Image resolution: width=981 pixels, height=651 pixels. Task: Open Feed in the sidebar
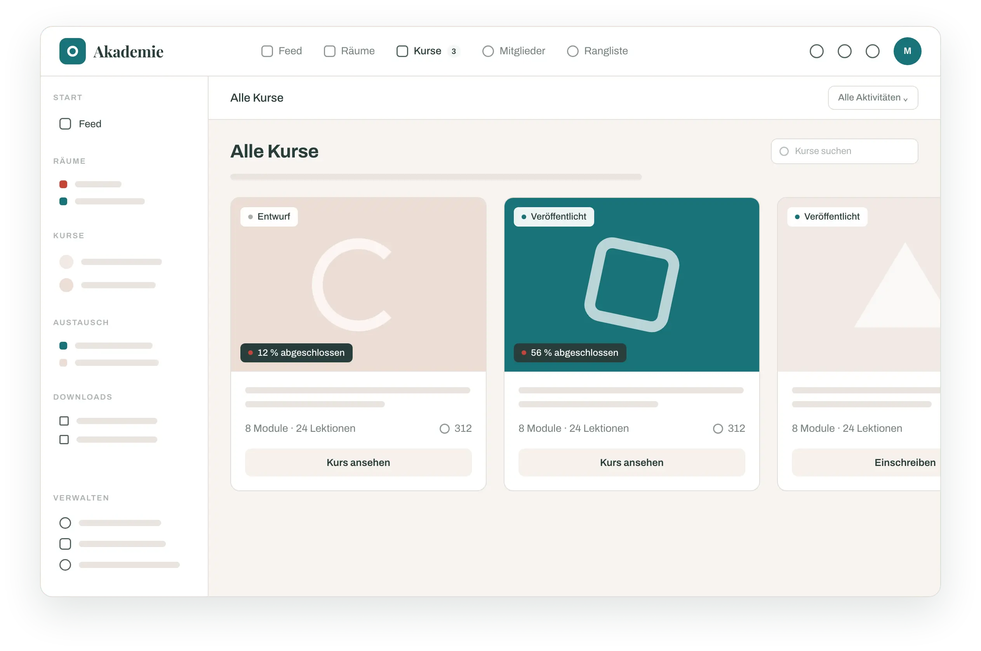tap(81, 124)
